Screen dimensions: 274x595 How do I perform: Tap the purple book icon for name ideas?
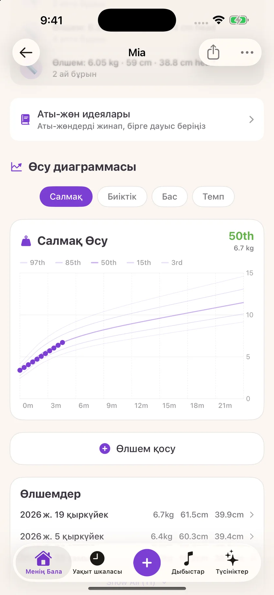point(25,119)
